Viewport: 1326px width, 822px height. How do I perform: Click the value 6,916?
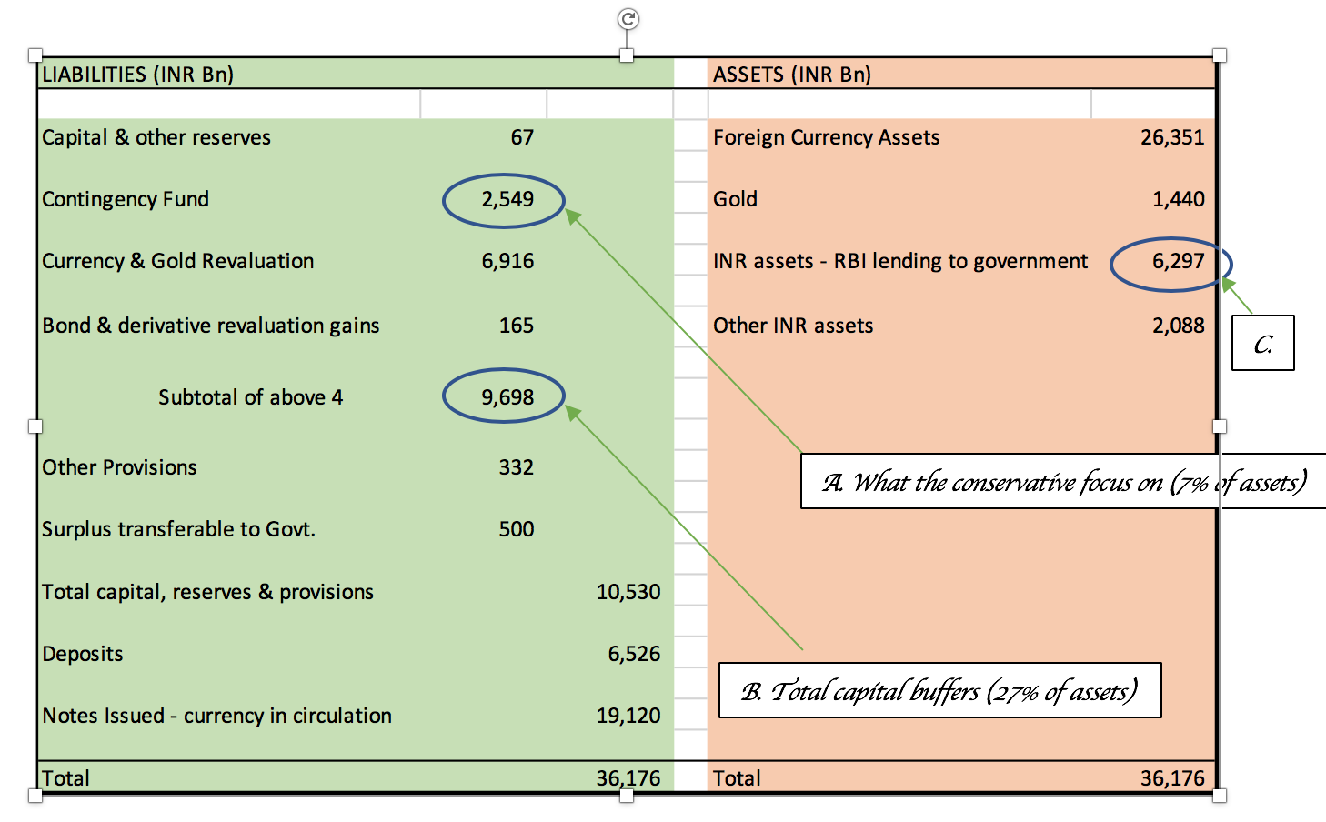507,261
